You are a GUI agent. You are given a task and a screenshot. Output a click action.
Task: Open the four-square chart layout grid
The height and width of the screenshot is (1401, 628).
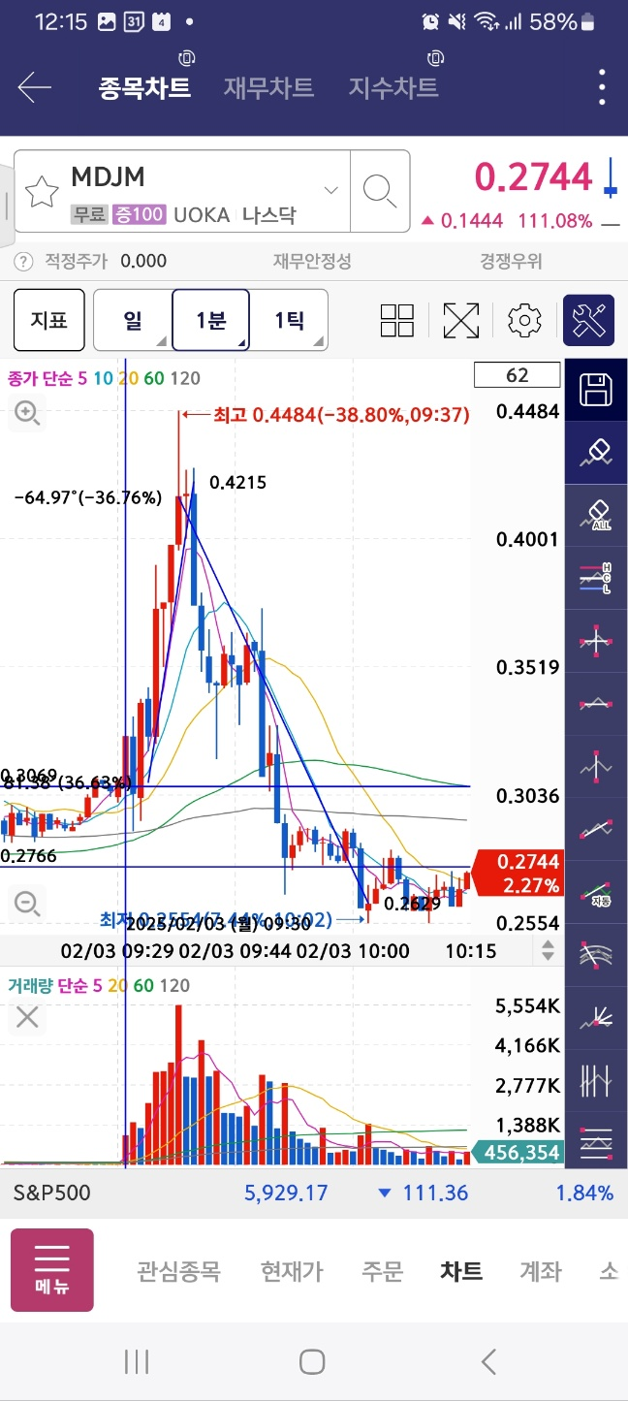396,320
